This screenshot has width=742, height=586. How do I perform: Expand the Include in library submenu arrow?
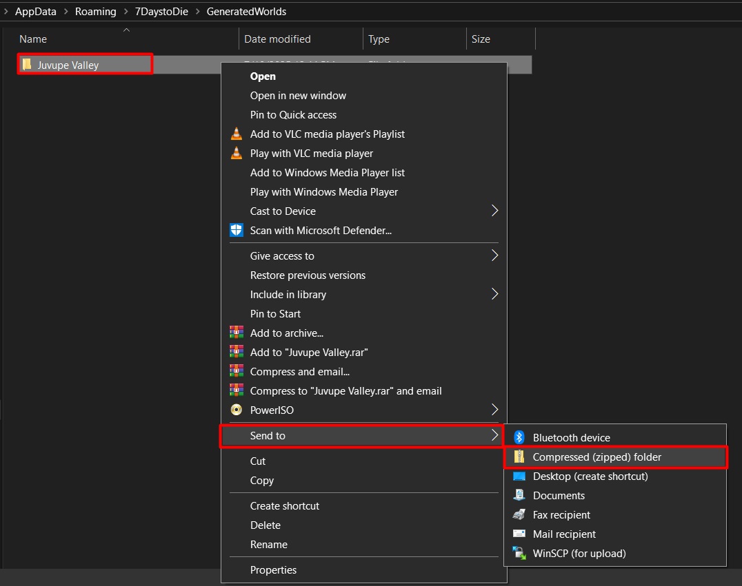494,295
